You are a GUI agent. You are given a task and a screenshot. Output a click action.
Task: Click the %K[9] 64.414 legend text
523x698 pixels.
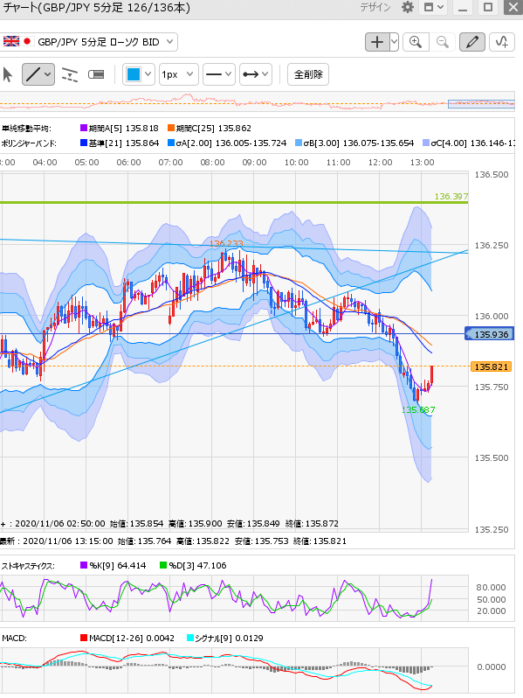click(x=118, y=566)
